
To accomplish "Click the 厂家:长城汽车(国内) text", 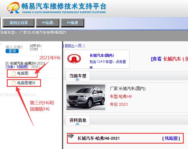I will pos(128,88).
